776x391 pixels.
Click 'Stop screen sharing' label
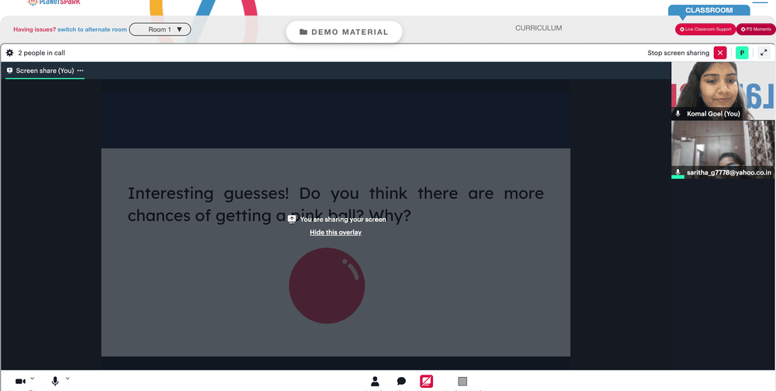[678, 53]
